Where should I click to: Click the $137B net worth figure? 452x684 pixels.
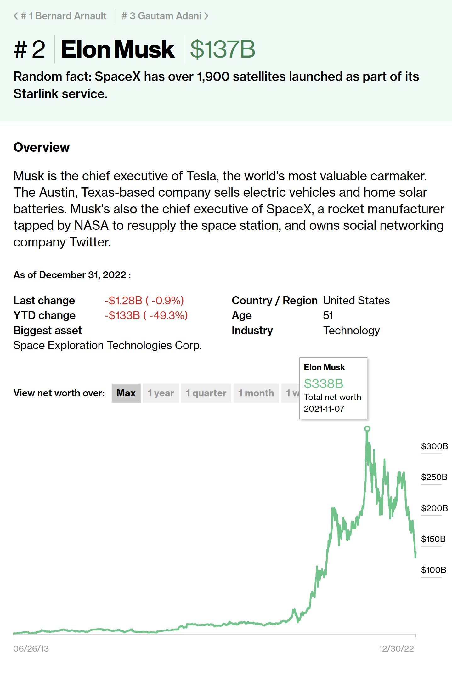223,49
